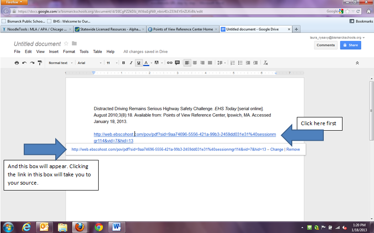This screenshot has width=374, height=233.
Task: Open the Format menu
Action: pos(69,52)
